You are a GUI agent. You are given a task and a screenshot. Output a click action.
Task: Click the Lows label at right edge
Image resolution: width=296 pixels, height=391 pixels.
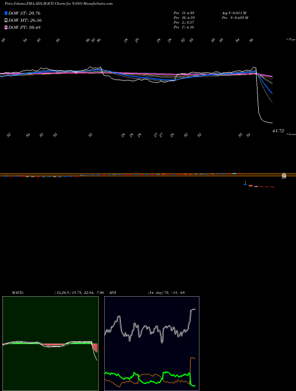(x=291, y=134)
